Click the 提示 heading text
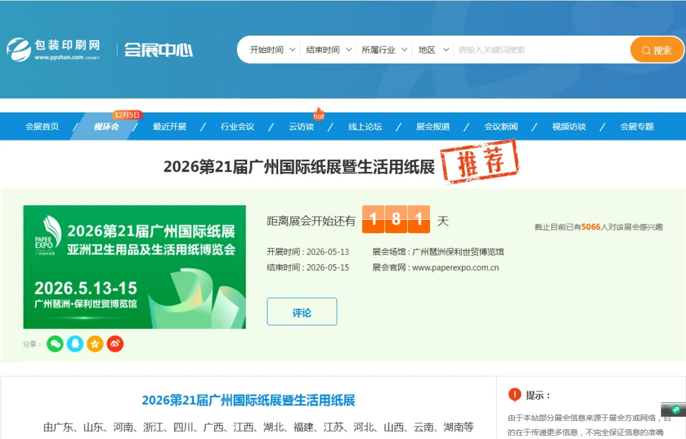Screen dimensions: 686x439 (x=538, y=395)
